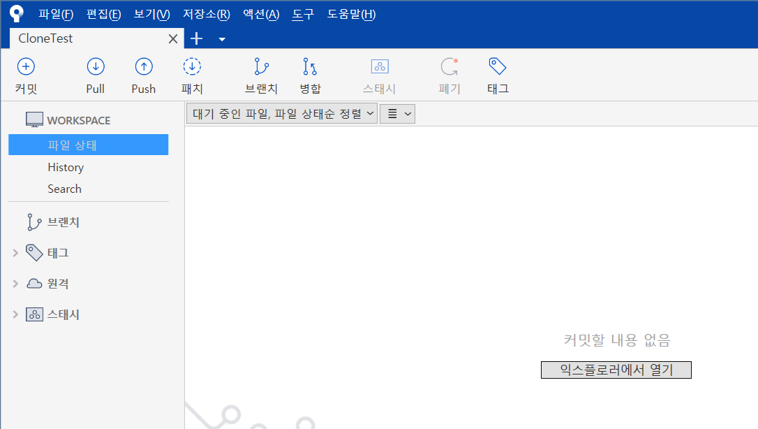This screenshot has width=758, height=429.
Task: Open a new tab with plus button
Action: coord(196,38)
